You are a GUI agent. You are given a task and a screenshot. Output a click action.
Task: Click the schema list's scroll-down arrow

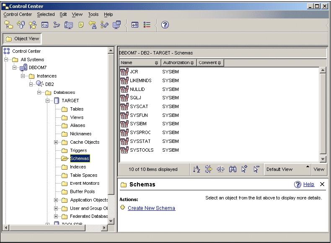pos(323,159)
